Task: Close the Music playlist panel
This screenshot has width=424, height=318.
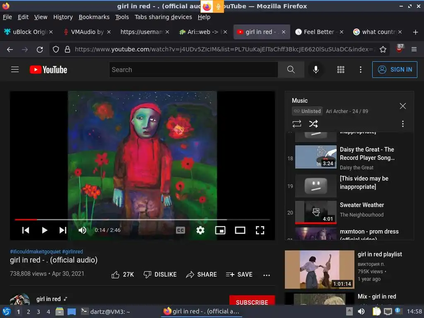Action: (403, 106)
